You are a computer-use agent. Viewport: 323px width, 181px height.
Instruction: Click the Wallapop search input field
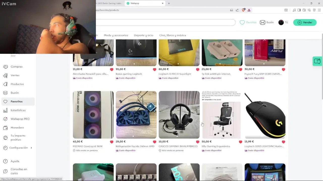point(166,22)
